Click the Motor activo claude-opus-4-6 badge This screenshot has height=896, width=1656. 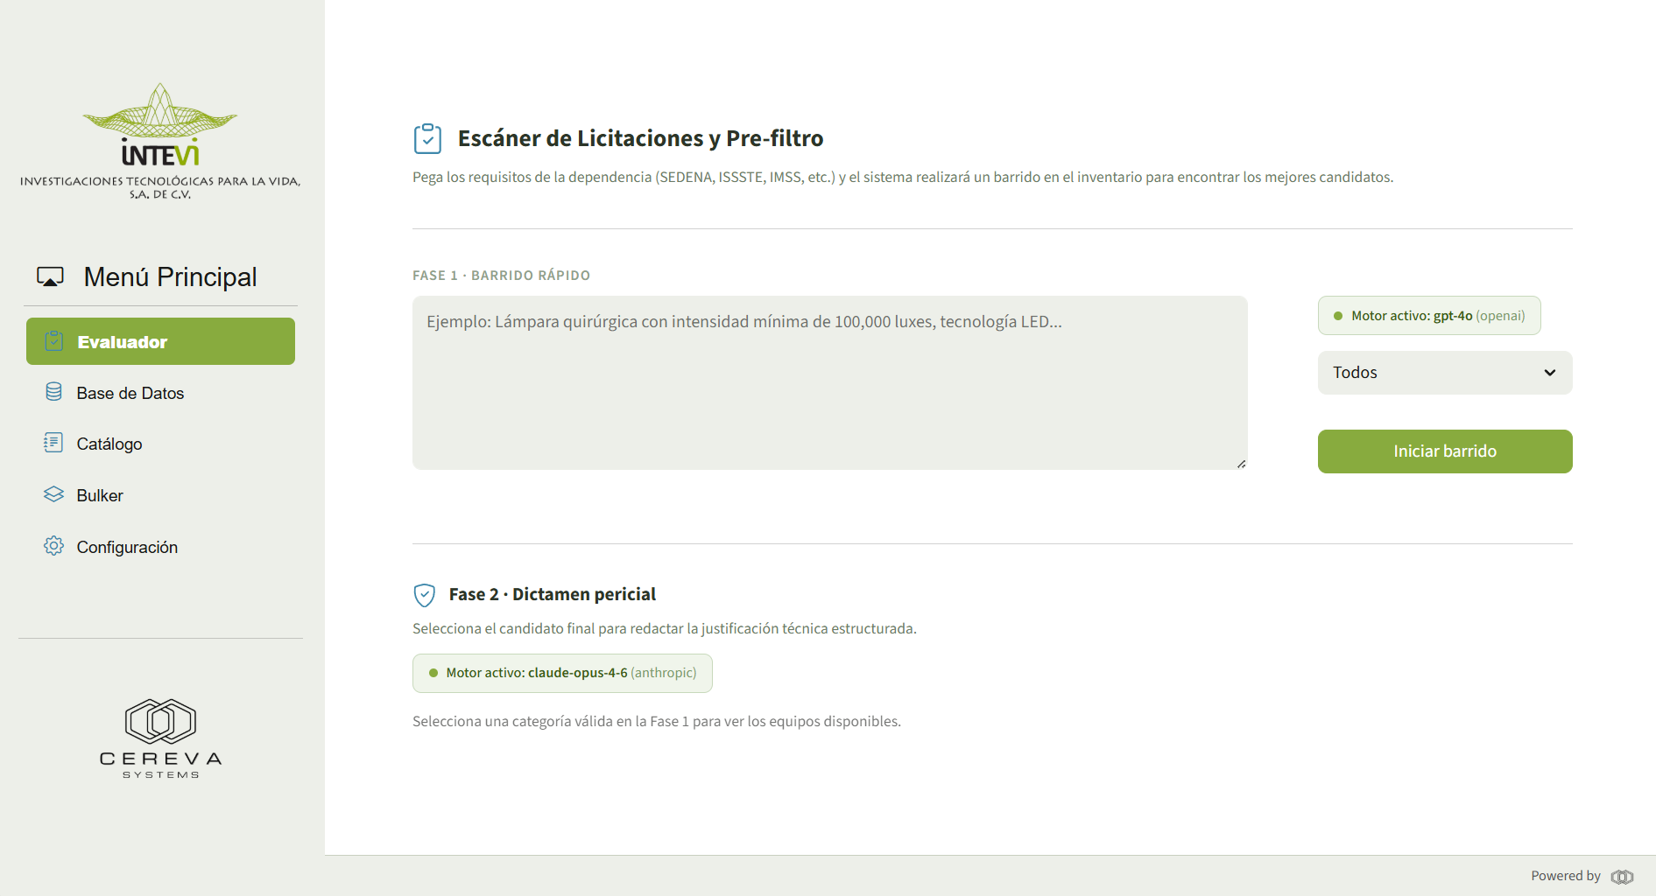click(562, 673)
